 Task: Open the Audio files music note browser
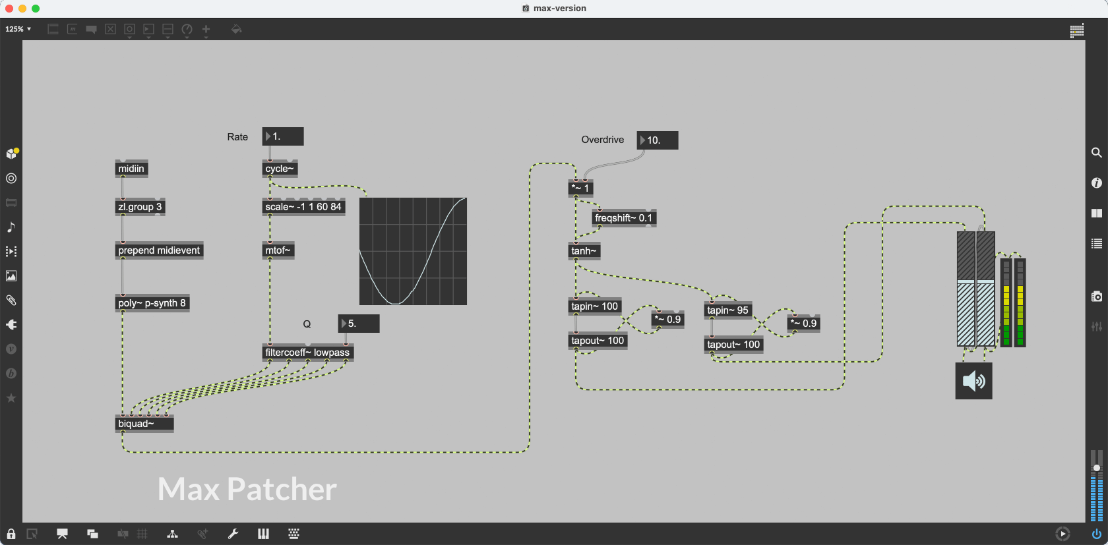[x=11, y=227]
